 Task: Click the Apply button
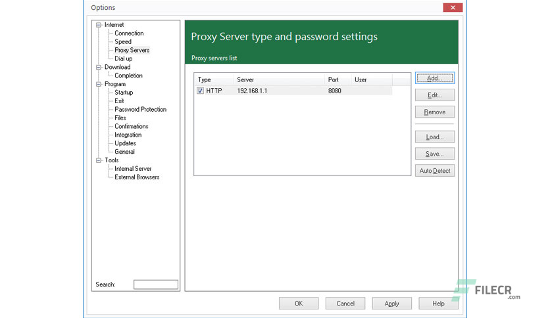click(392, 304)
